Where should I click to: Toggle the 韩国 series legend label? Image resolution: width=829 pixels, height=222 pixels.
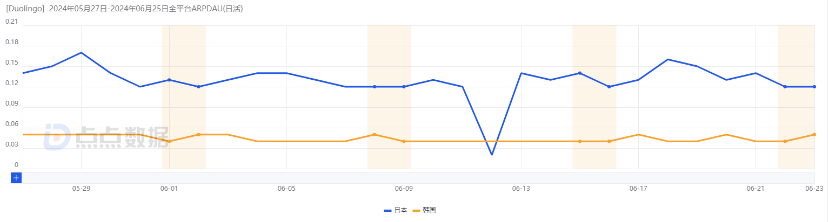tap(430, 210)
